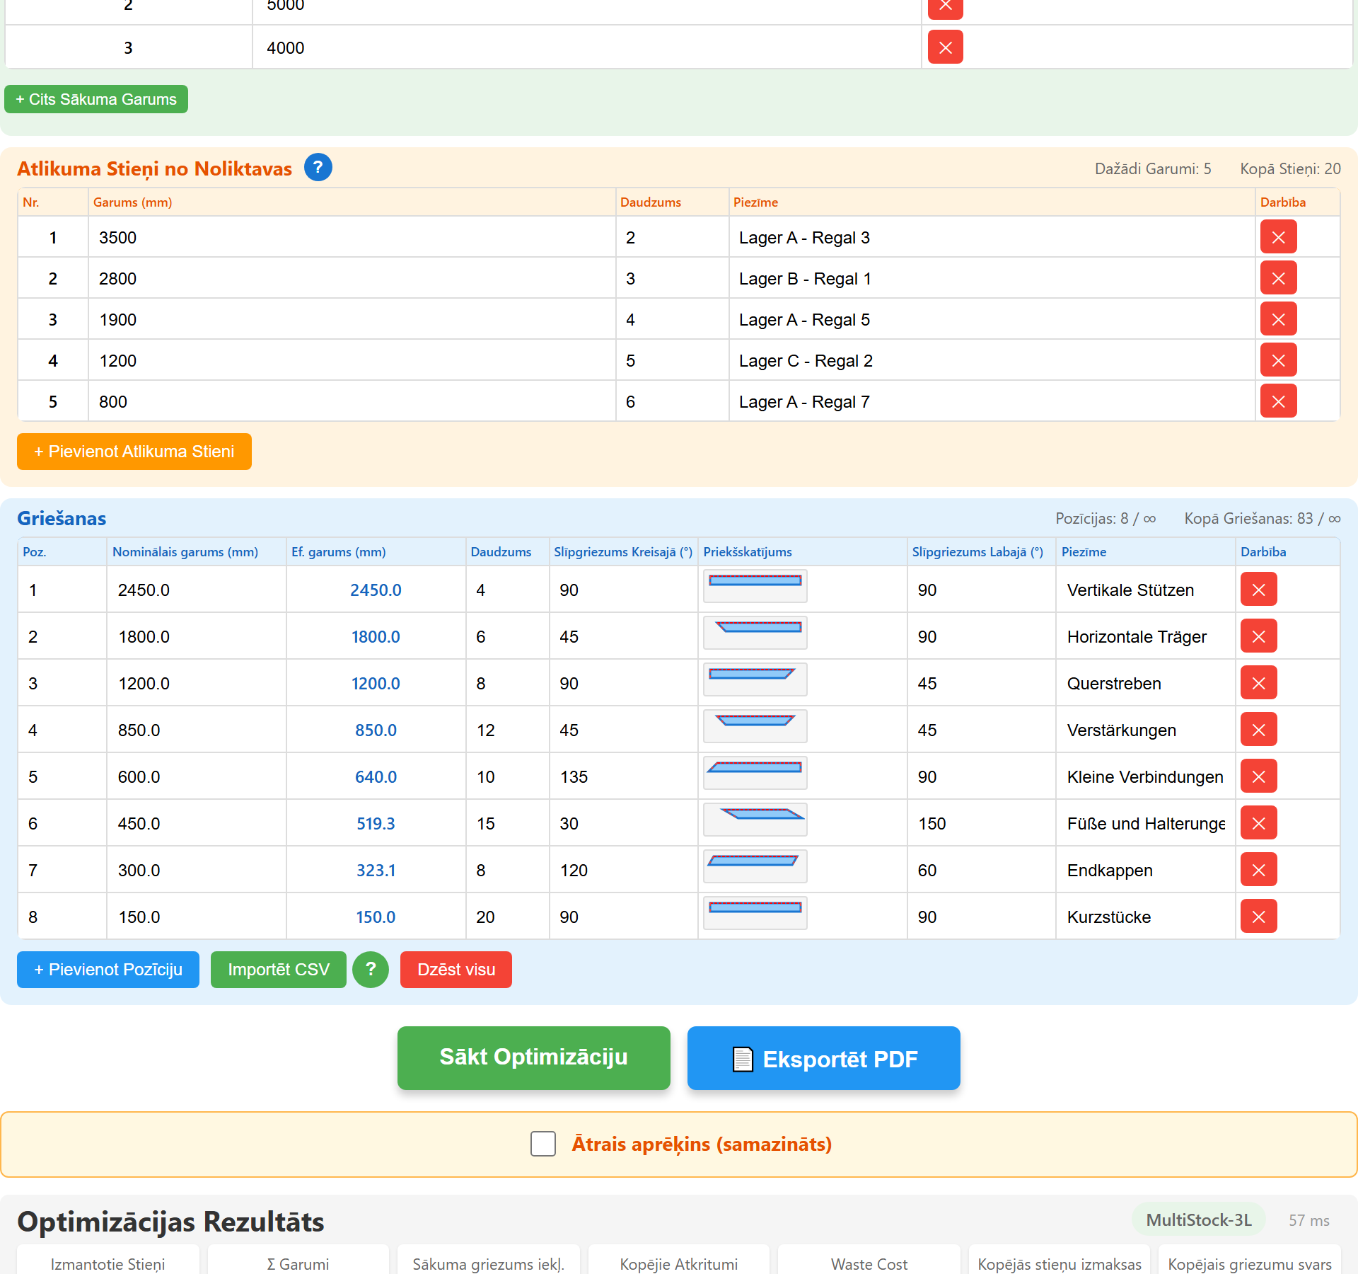This screenshot has width=1358, height=1274.
Task: Click Kopā Griešanas: 83 counter
Action: click(x=1263, y=518)
